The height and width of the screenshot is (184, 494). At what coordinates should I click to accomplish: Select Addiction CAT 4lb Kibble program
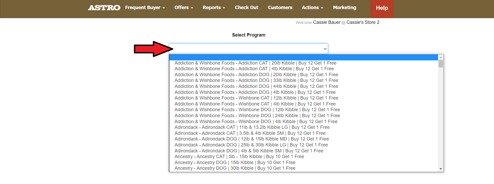303,69
